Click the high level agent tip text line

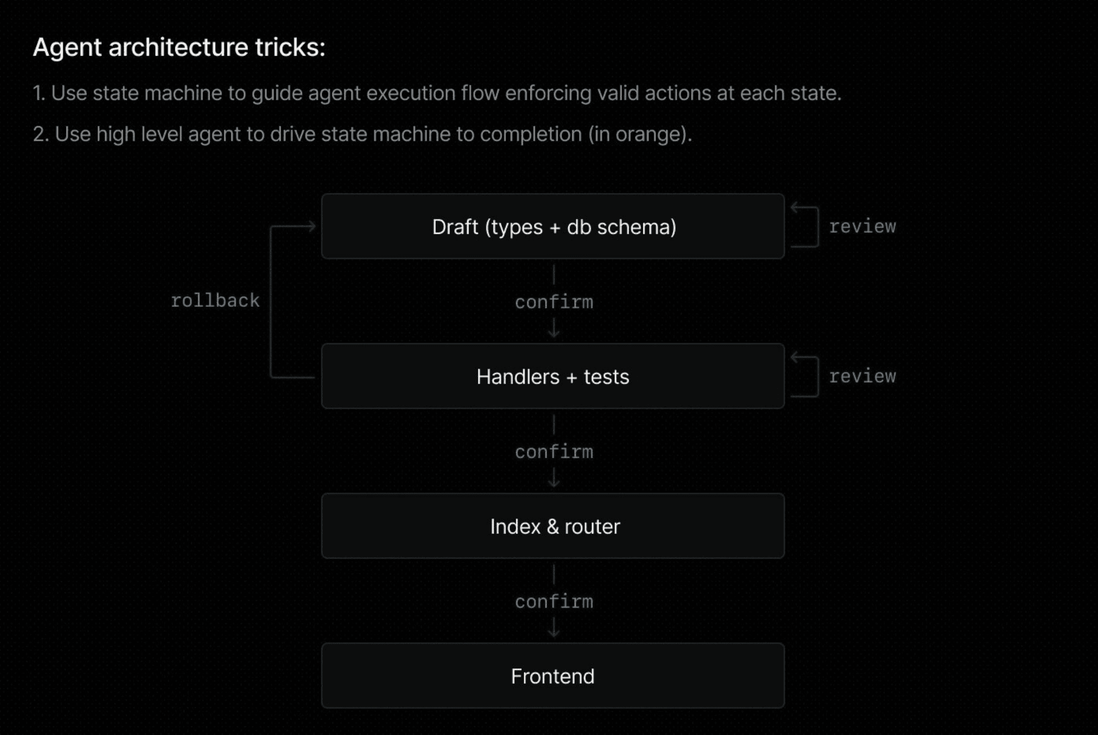[x=362, y=134]
